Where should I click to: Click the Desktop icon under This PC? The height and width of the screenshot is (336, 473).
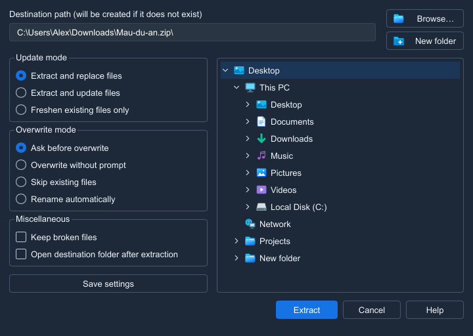[x=261, y=104]
